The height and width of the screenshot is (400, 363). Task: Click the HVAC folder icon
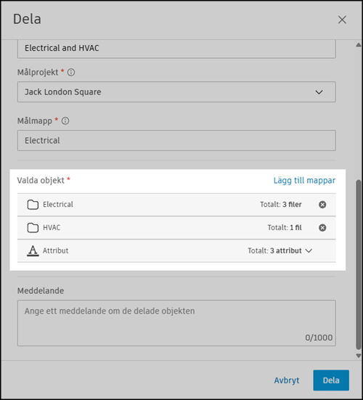coord(33,227)
